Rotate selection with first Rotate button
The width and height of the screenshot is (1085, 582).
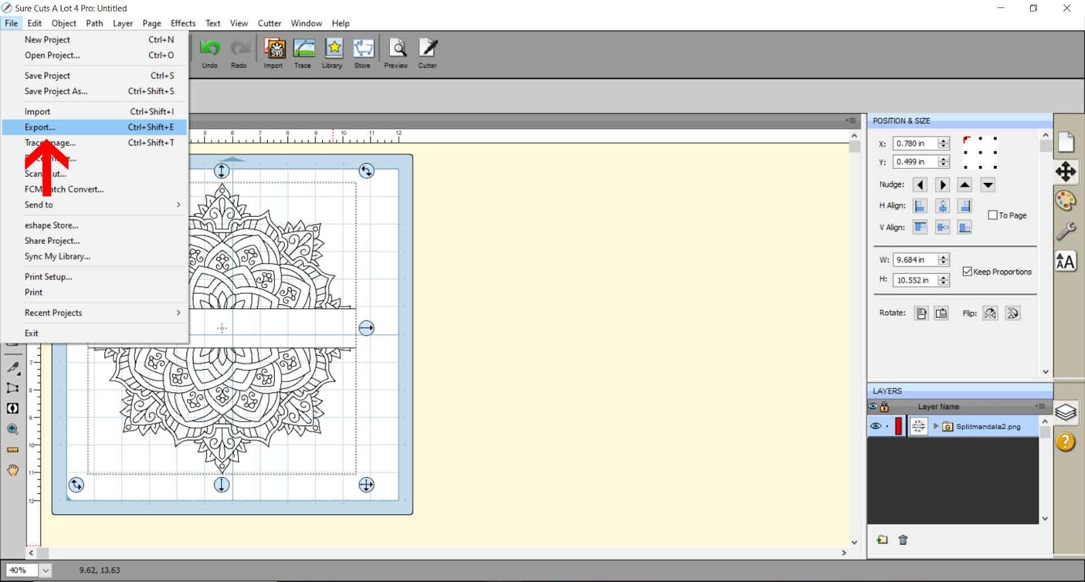[x=921, y=313]
